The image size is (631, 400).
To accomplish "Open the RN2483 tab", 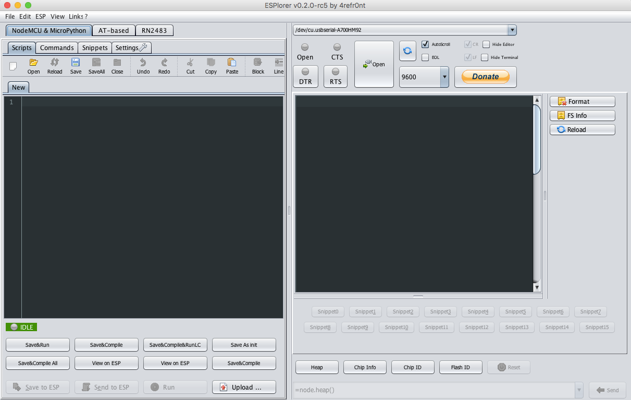I will 154,30.
